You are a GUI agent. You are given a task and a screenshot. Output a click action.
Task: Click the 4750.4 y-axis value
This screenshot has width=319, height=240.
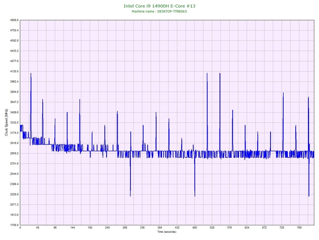coord(14,31)
